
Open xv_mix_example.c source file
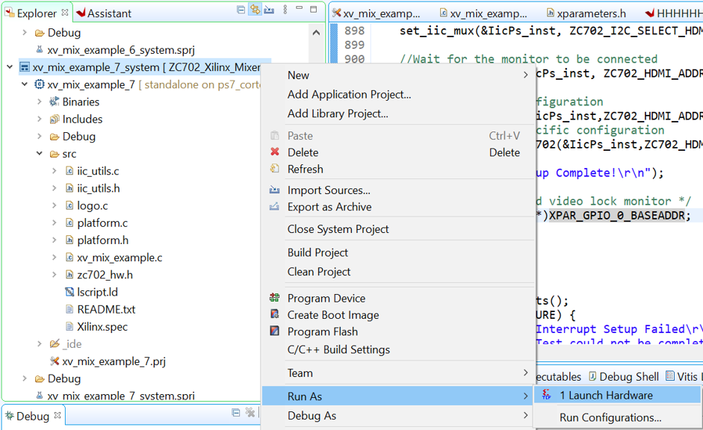120,258
